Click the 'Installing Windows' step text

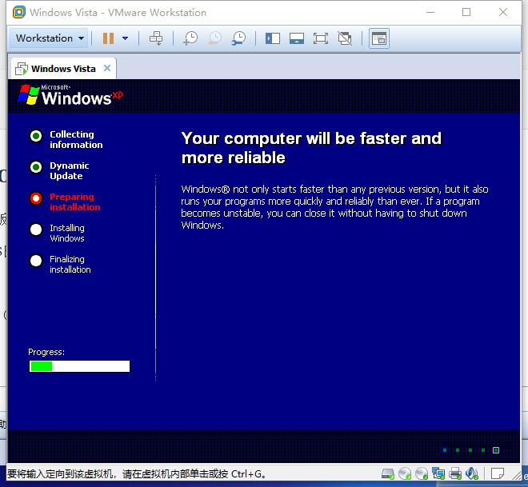(x=67, y=233)
